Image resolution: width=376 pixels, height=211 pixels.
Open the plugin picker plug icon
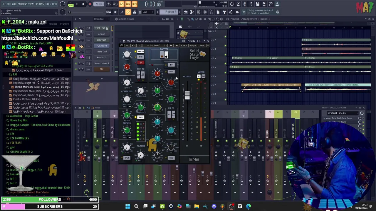[x=224, y=12]
